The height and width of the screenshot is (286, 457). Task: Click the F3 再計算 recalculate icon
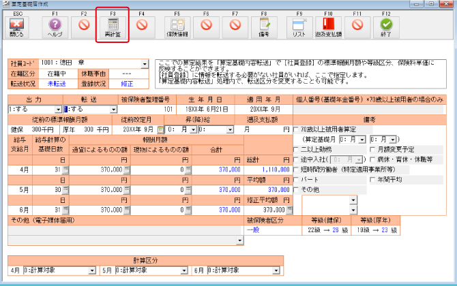coord(113,25)
